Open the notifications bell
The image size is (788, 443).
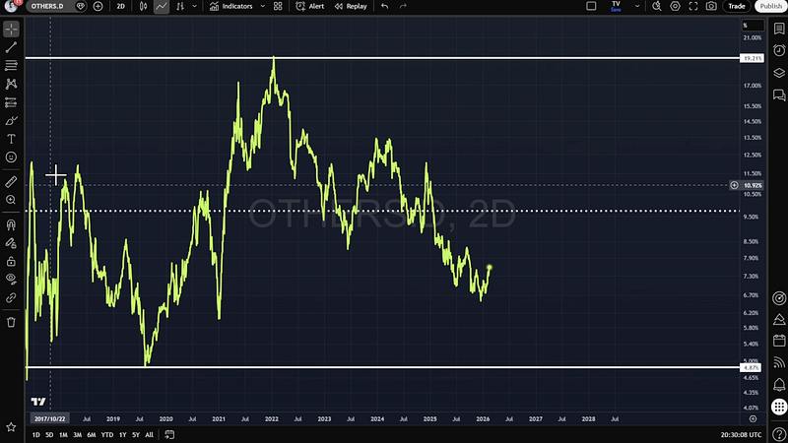click(x=779, y=385)
